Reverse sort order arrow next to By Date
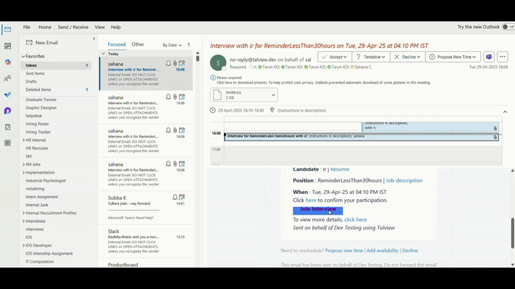515x289 pixels. click(x=189, y=45)
